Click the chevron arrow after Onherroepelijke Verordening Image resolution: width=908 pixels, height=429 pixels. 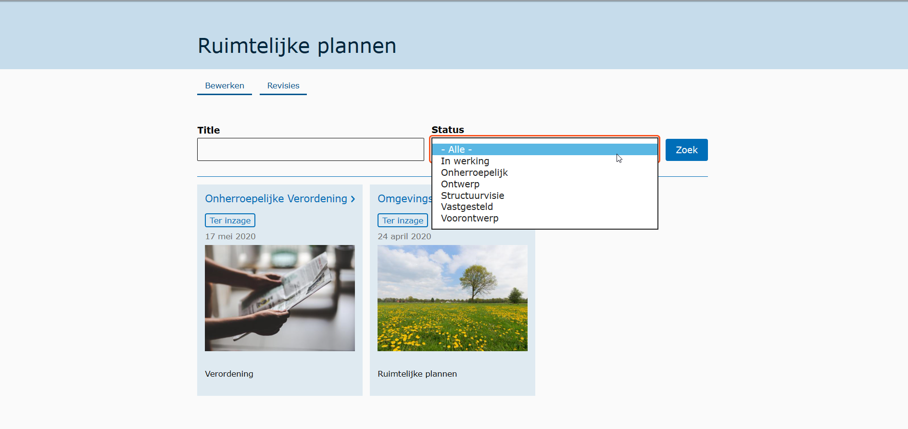pos(353,199)
